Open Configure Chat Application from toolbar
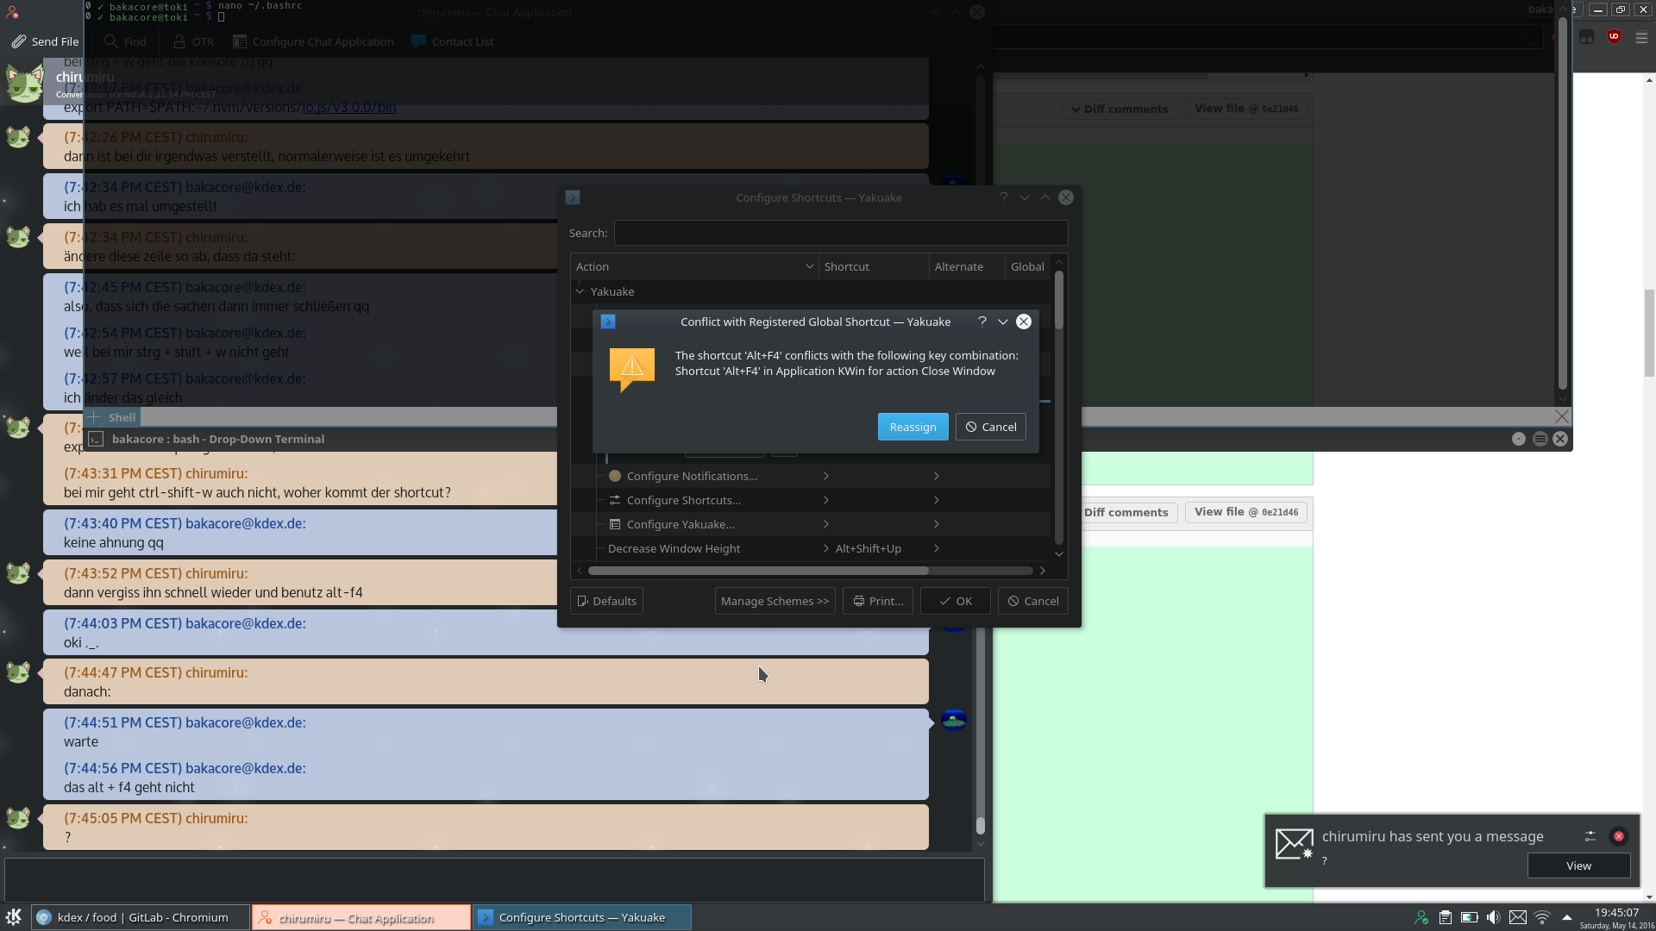The width and height of the screenshot is (1656, 931). (313, 41)
